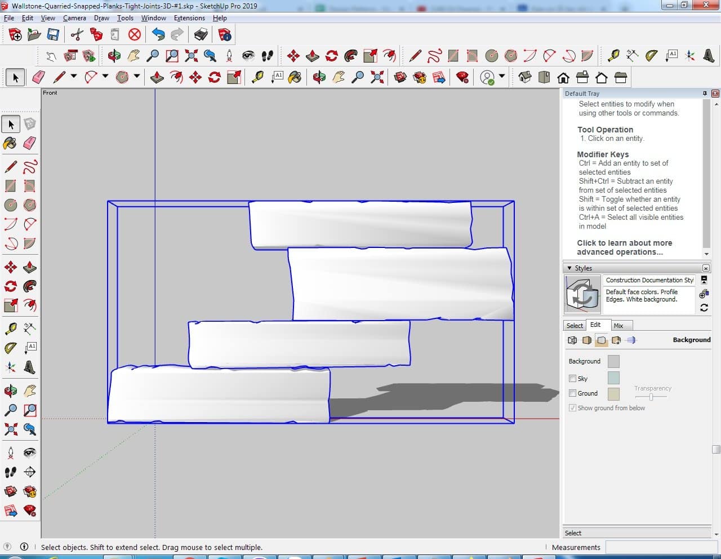Open the Camera menu
This screenshot has height=559, width=721.
[74, 18]
